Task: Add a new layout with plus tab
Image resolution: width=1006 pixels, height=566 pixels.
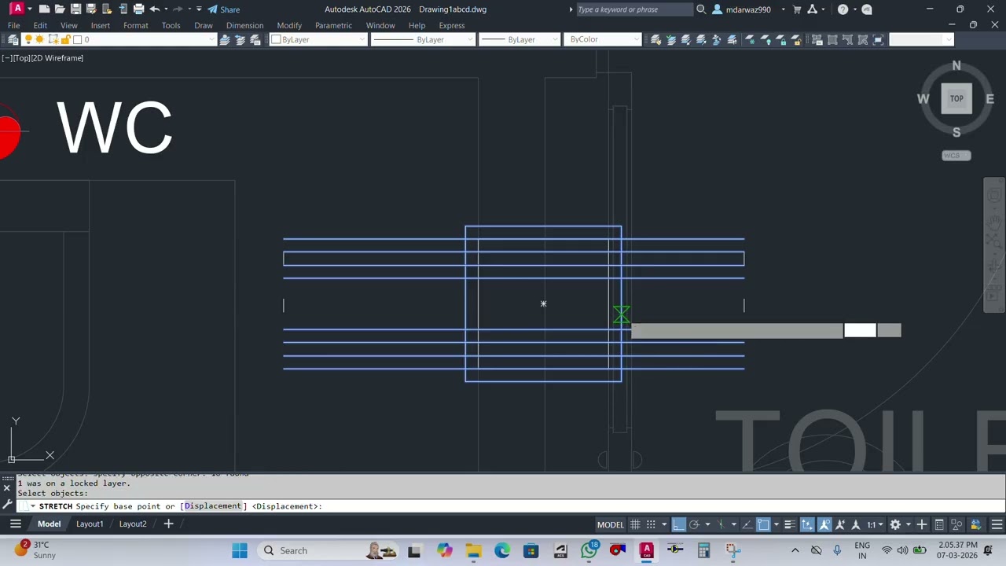Action: point(168,524)
